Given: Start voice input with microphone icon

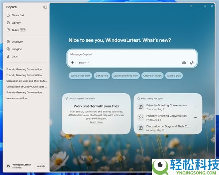Looking at the screenshot, I should point(192,63).
